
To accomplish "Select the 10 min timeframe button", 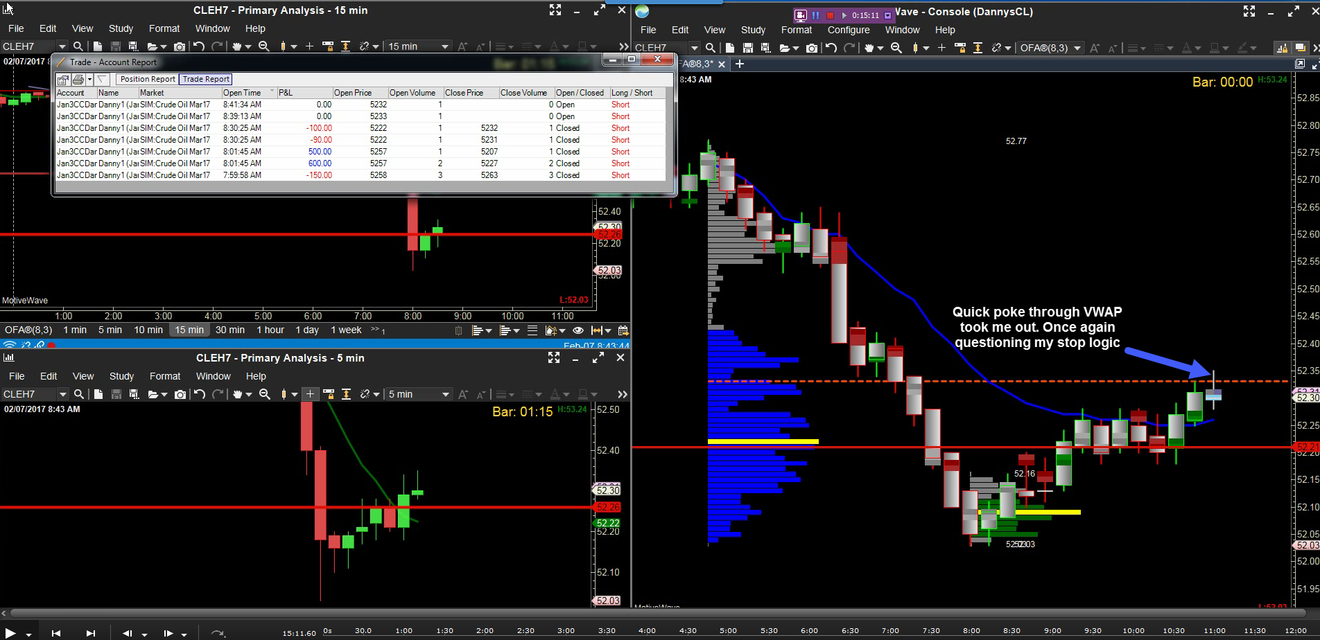I will 148,330.
